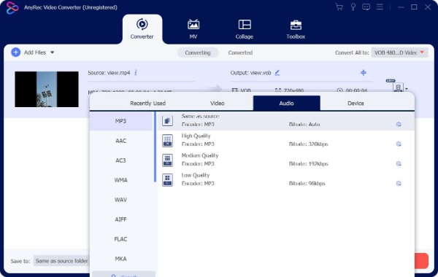This screenshot has height=277, width=438.
Task: Click the source info icon
Action: pos(136,72)
